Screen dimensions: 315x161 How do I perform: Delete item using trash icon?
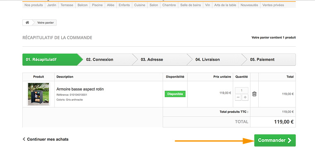click(254, 94)
